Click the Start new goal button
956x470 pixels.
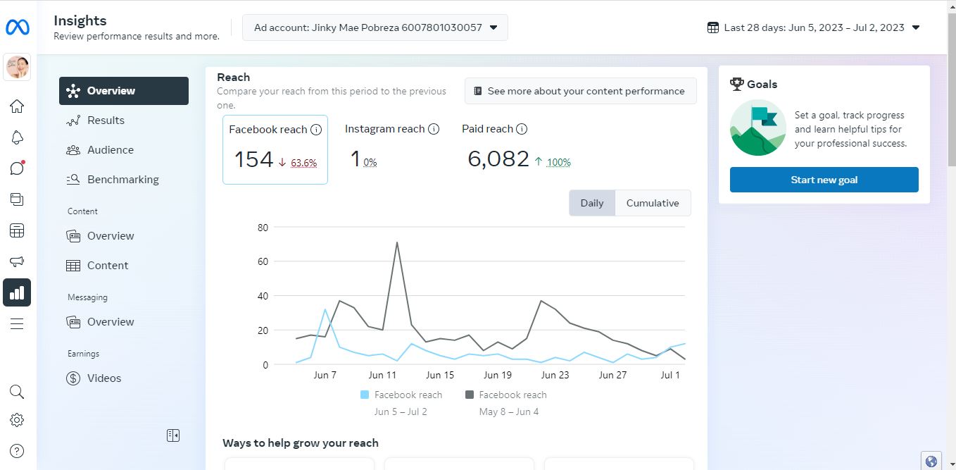coord(824,180)
